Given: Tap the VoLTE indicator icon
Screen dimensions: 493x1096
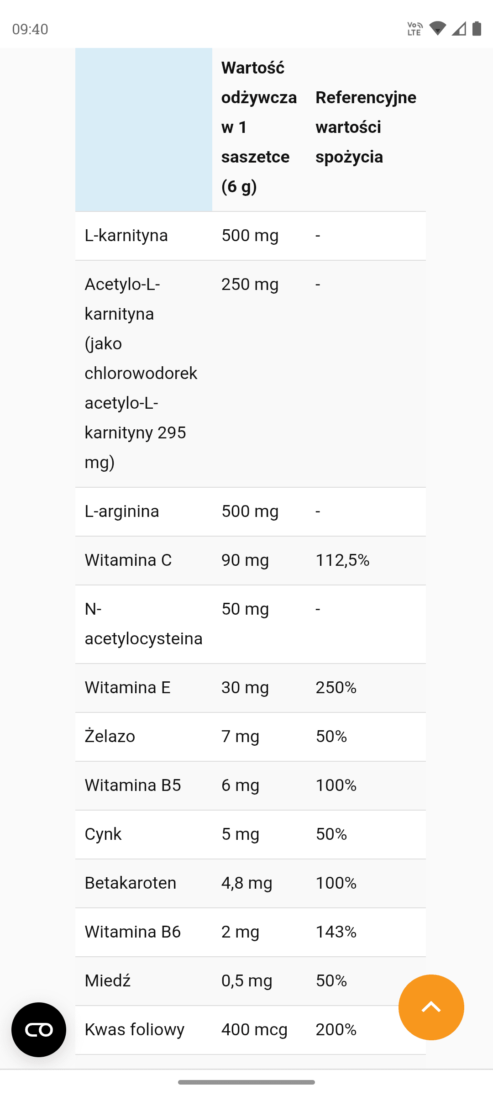Looking at the screenshot, I should (x=414, y=29).
